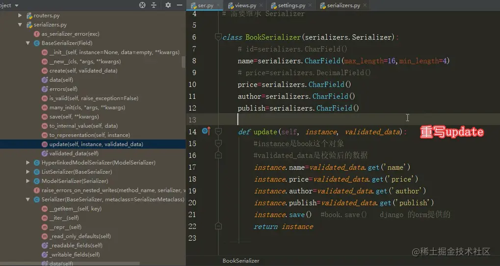Click the project tree horizontal scrollbar
500x266 pixels.
tap(70, 264)
